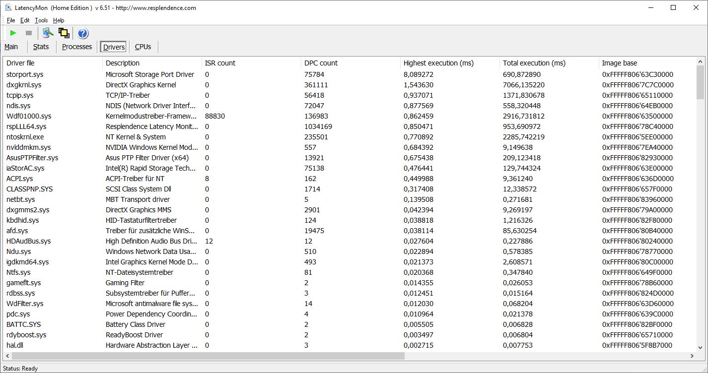The width and height of the screenshot is (708, 373).
Task: Open help with the blue question mark icon
Action: [83, 33]
